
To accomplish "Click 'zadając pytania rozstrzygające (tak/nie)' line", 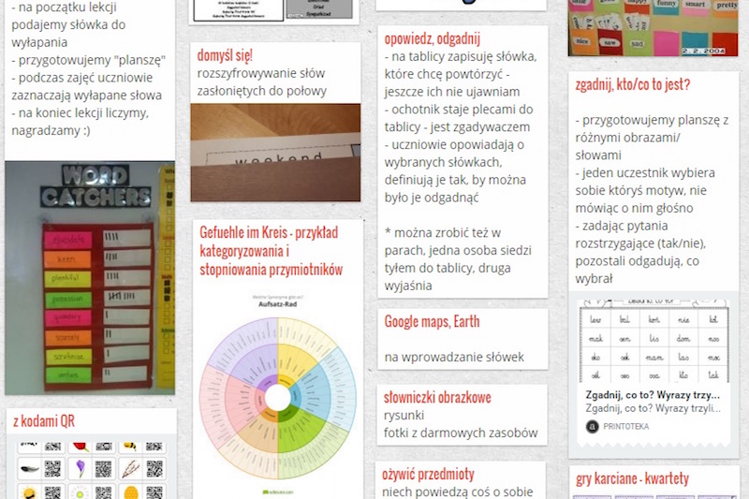I will point(640,234).
